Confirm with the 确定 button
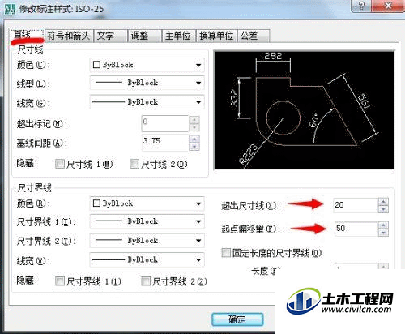The height and width of the screenshot is (334, 405). (x=237, y=319)
